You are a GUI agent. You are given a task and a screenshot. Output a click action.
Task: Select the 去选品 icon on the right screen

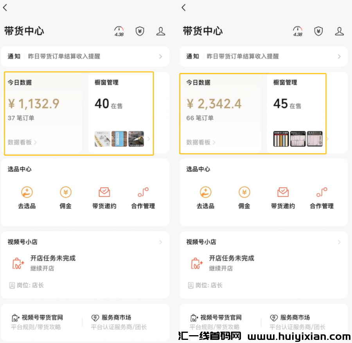pyautogui.click(x=205, y=192)
